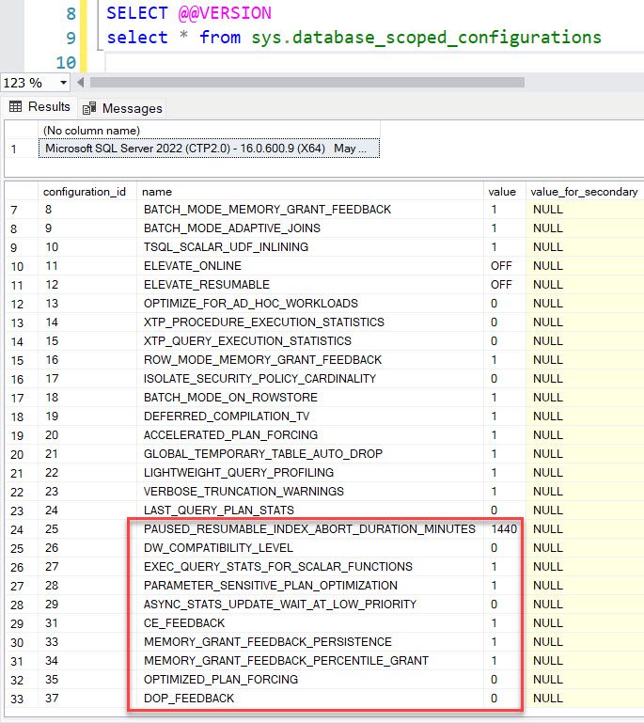Click the (No column name) header
Viewport: 644px width, 723px height.
(x=209, y=131)
